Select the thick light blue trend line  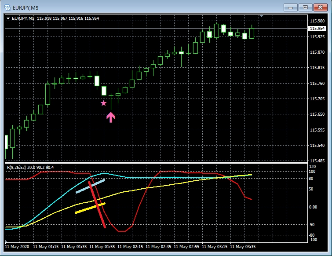coord(90,186)
